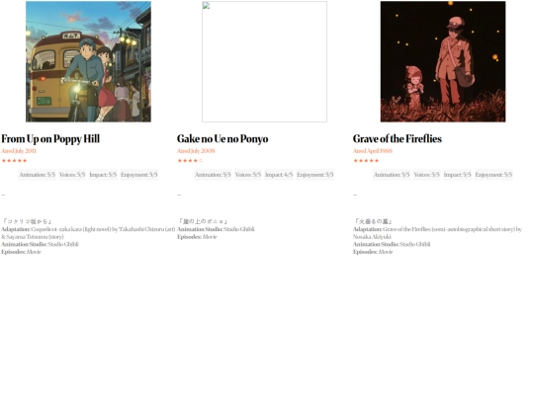Open the Gake no Ue no Ponyo title

tap(222, 139)
